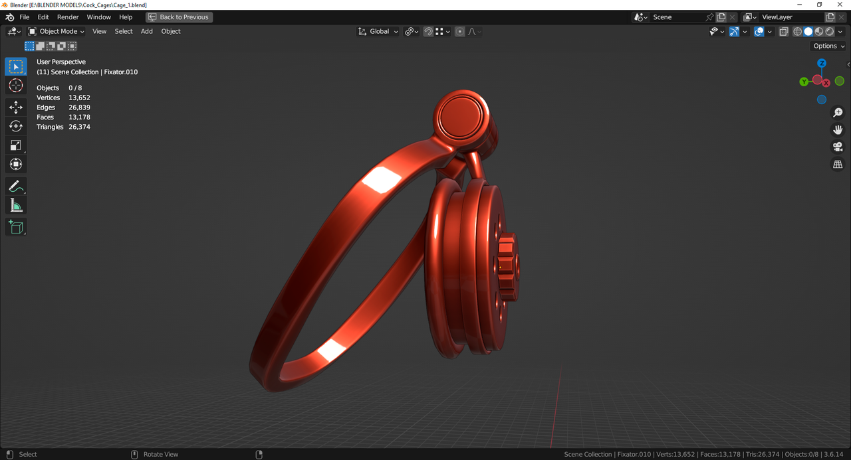Viewport: 851px width, 460px height.
Task: Activate the Transform tool
Action: pyautogui.click(x=16, y=165)
